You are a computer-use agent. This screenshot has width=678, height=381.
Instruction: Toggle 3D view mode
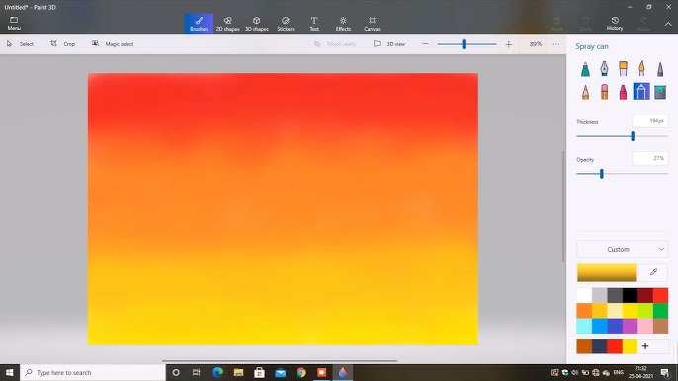pos(389,44)
